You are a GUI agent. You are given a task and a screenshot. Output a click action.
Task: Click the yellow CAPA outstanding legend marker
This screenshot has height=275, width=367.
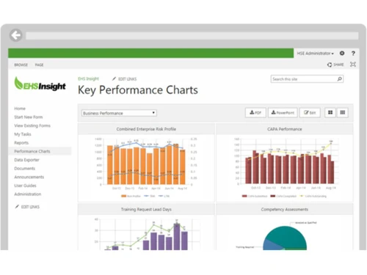click(302, 196)
